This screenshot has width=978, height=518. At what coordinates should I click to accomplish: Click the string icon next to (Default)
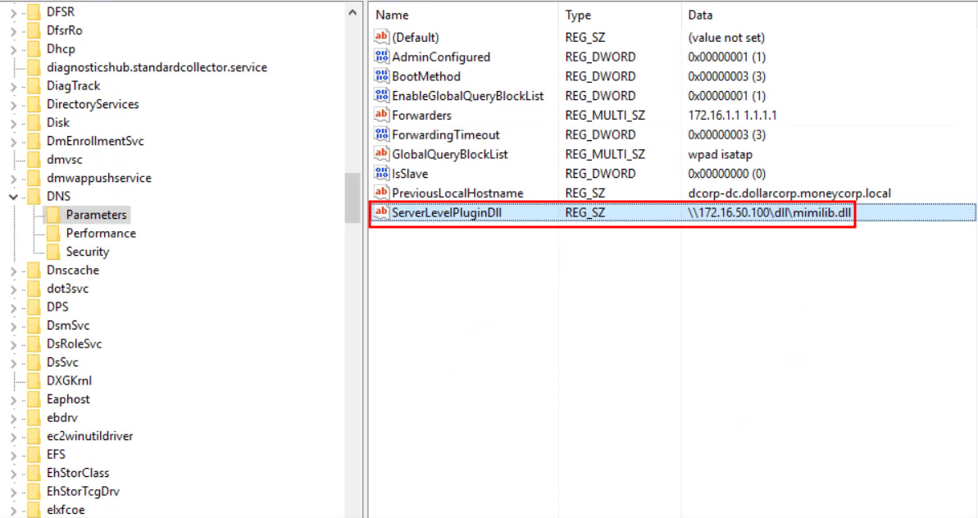381,37
